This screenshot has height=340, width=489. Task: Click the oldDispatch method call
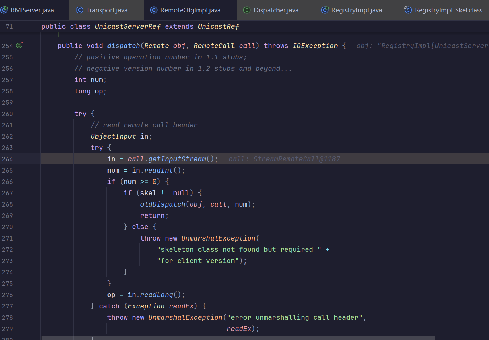163,204
